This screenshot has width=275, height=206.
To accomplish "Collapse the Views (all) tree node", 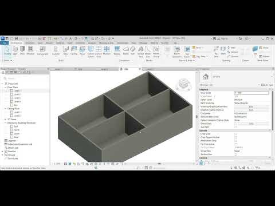I will click(3, 84).
